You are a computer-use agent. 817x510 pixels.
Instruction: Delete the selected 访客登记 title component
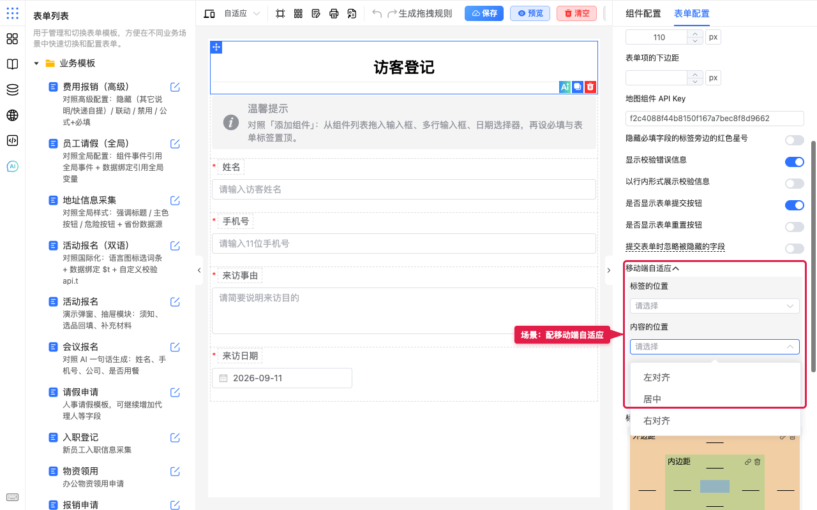click(591, 87)
